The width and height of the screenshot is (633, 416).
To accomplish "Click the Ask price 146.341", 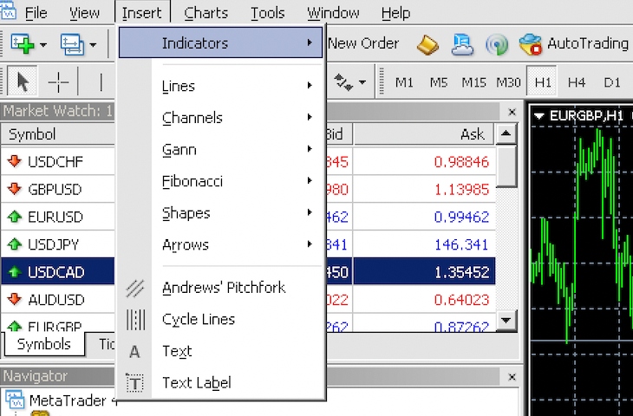I will 461,244.
